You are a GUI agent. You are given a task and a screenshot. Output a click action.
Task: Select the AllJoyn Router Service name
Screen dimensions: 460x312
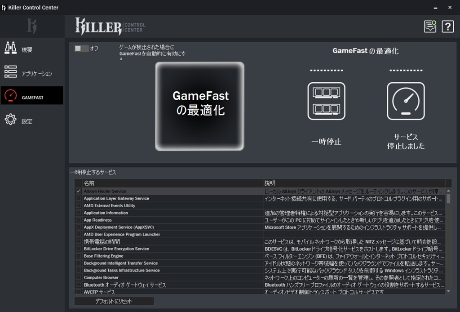105,191
